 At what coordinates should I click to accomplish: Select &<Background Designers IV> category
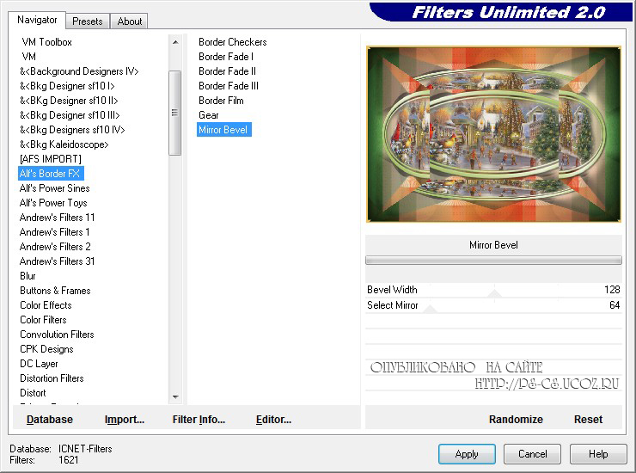79,71
